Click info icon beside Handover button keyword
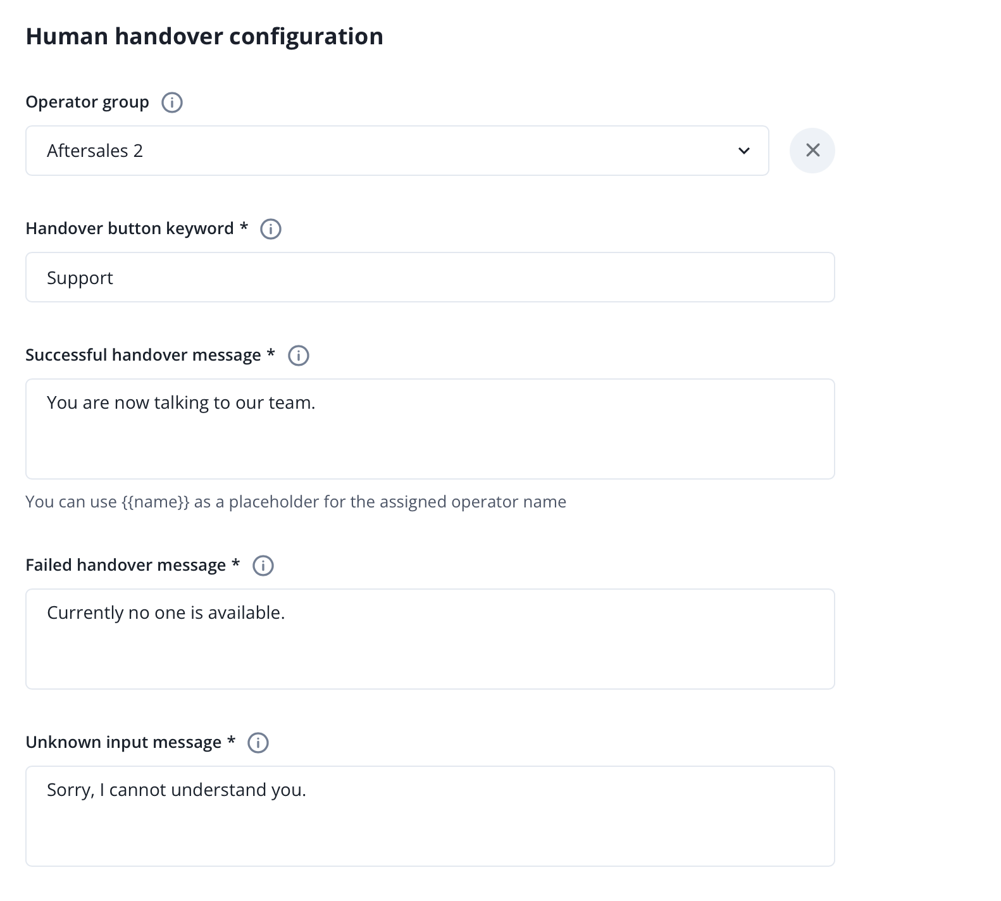 click(271, 229)
